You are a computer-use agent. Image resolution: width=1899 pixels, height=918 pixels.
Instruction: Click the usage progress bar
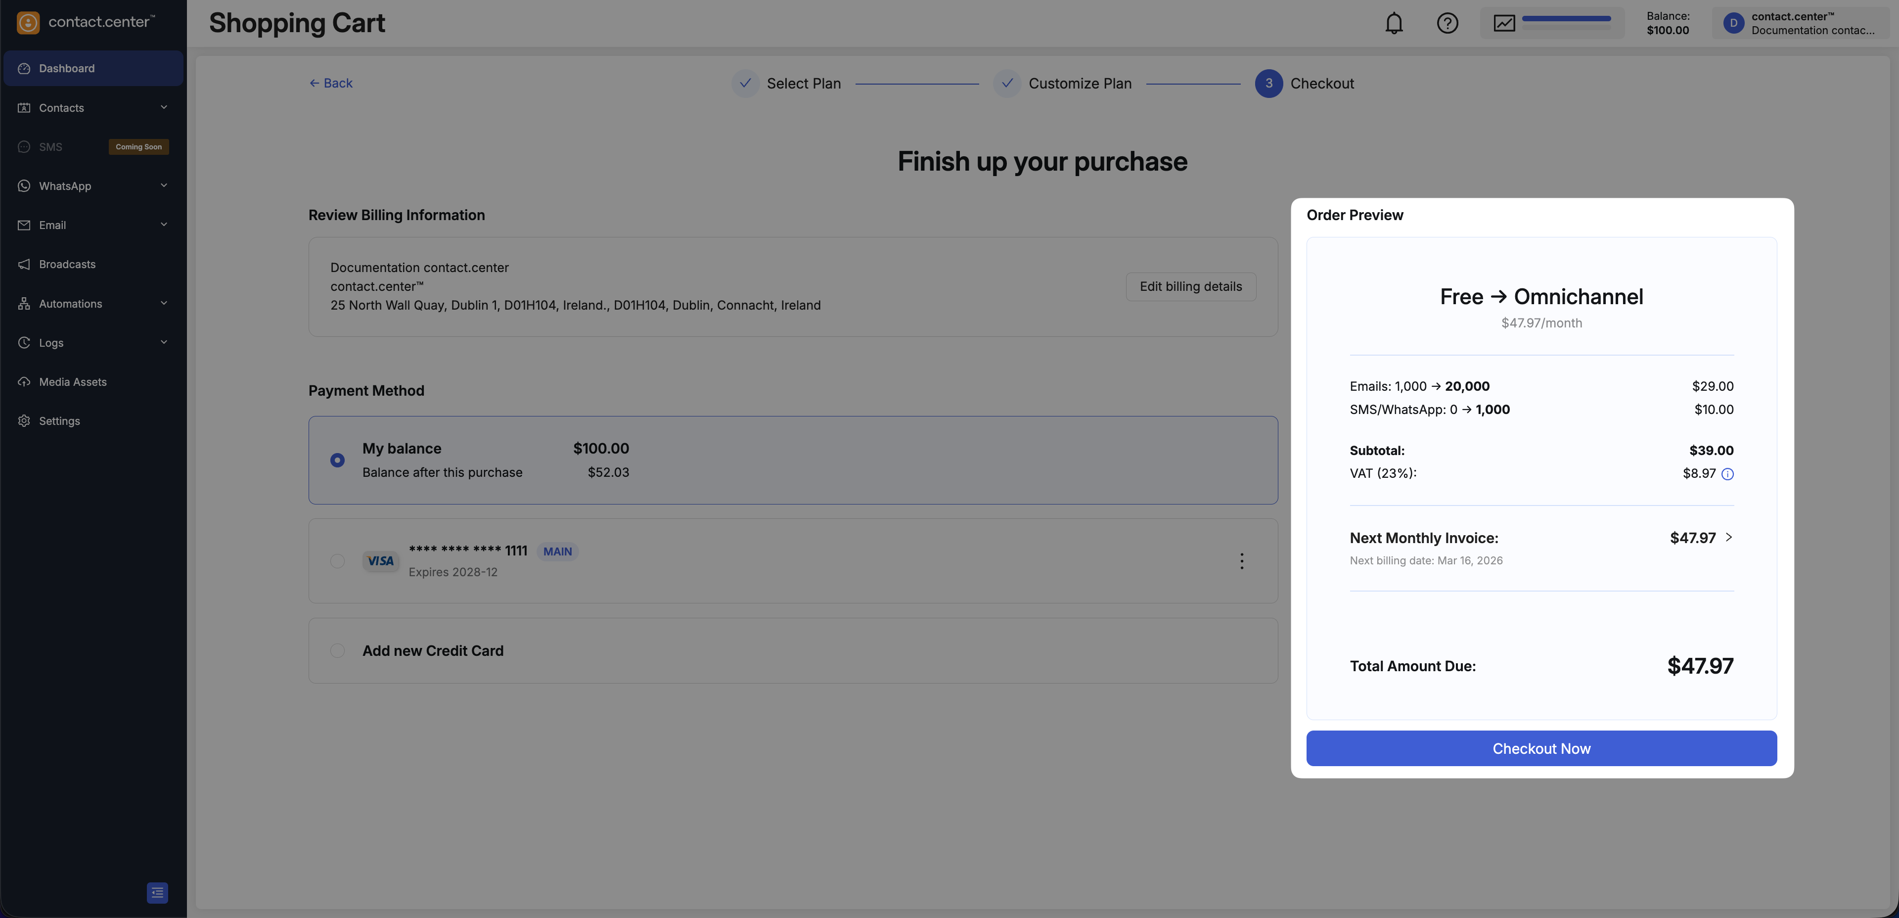click(x=1566, y=19)
